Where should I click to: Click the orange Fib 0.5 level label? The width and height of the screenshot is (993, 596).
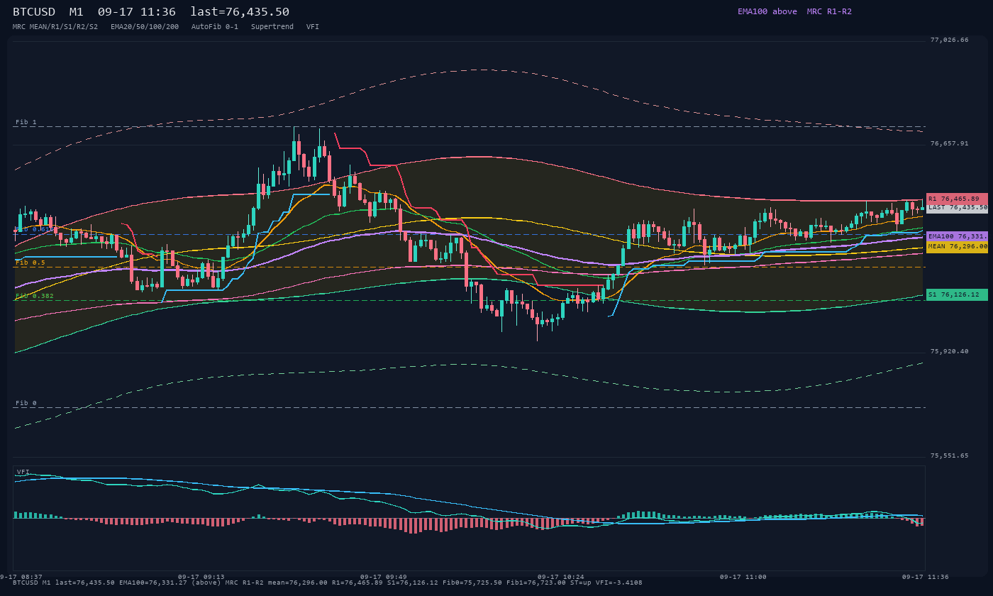coord(30,263)
